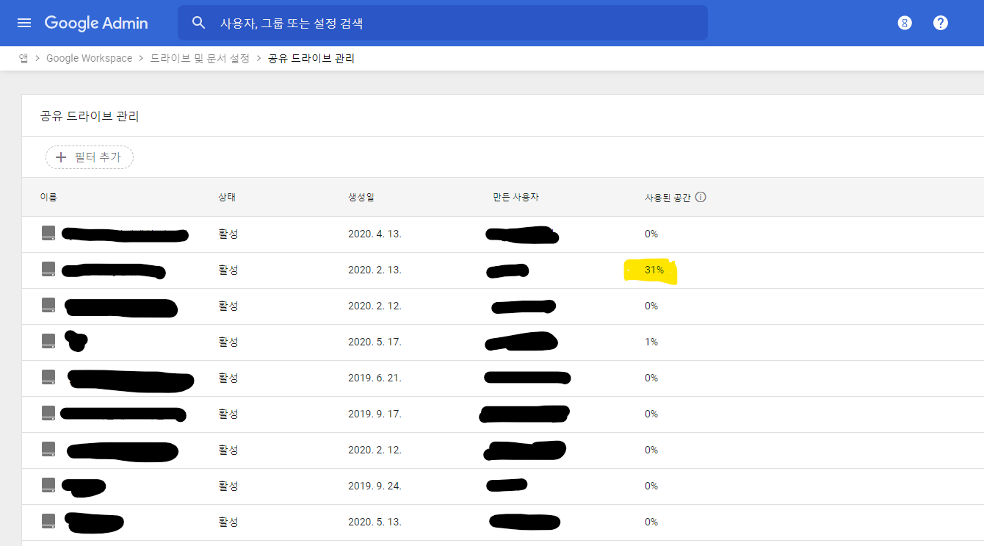Image resolution: width=984 pixels, height=546 pixels.
Task: Click the 0% value in the 2019. 9. 24. row
Action: click(x=651, y=486)
